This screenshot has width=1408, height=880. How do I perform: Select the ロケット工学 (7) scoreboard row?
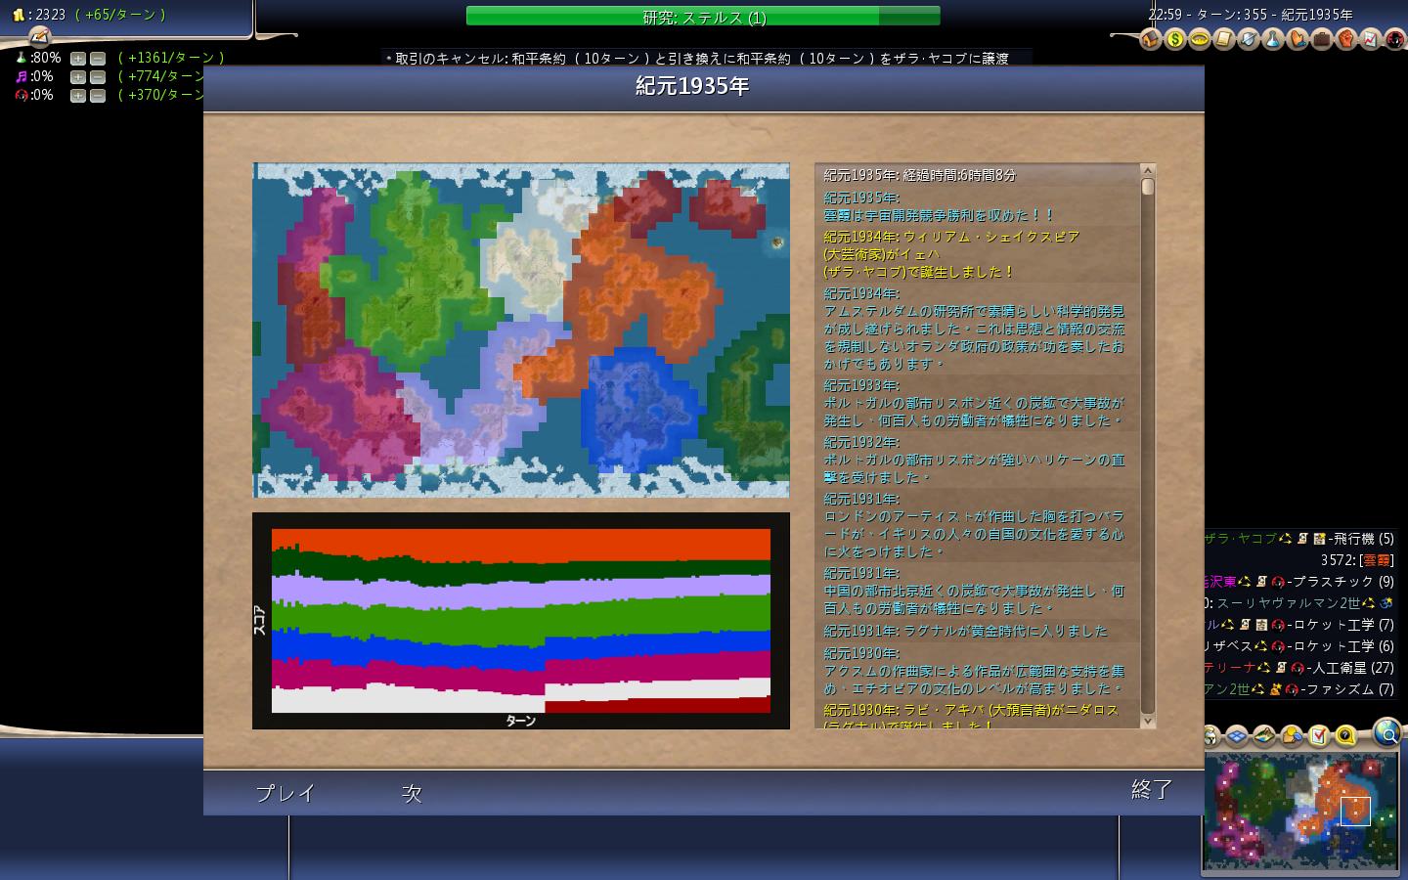tap(1299, 625)
